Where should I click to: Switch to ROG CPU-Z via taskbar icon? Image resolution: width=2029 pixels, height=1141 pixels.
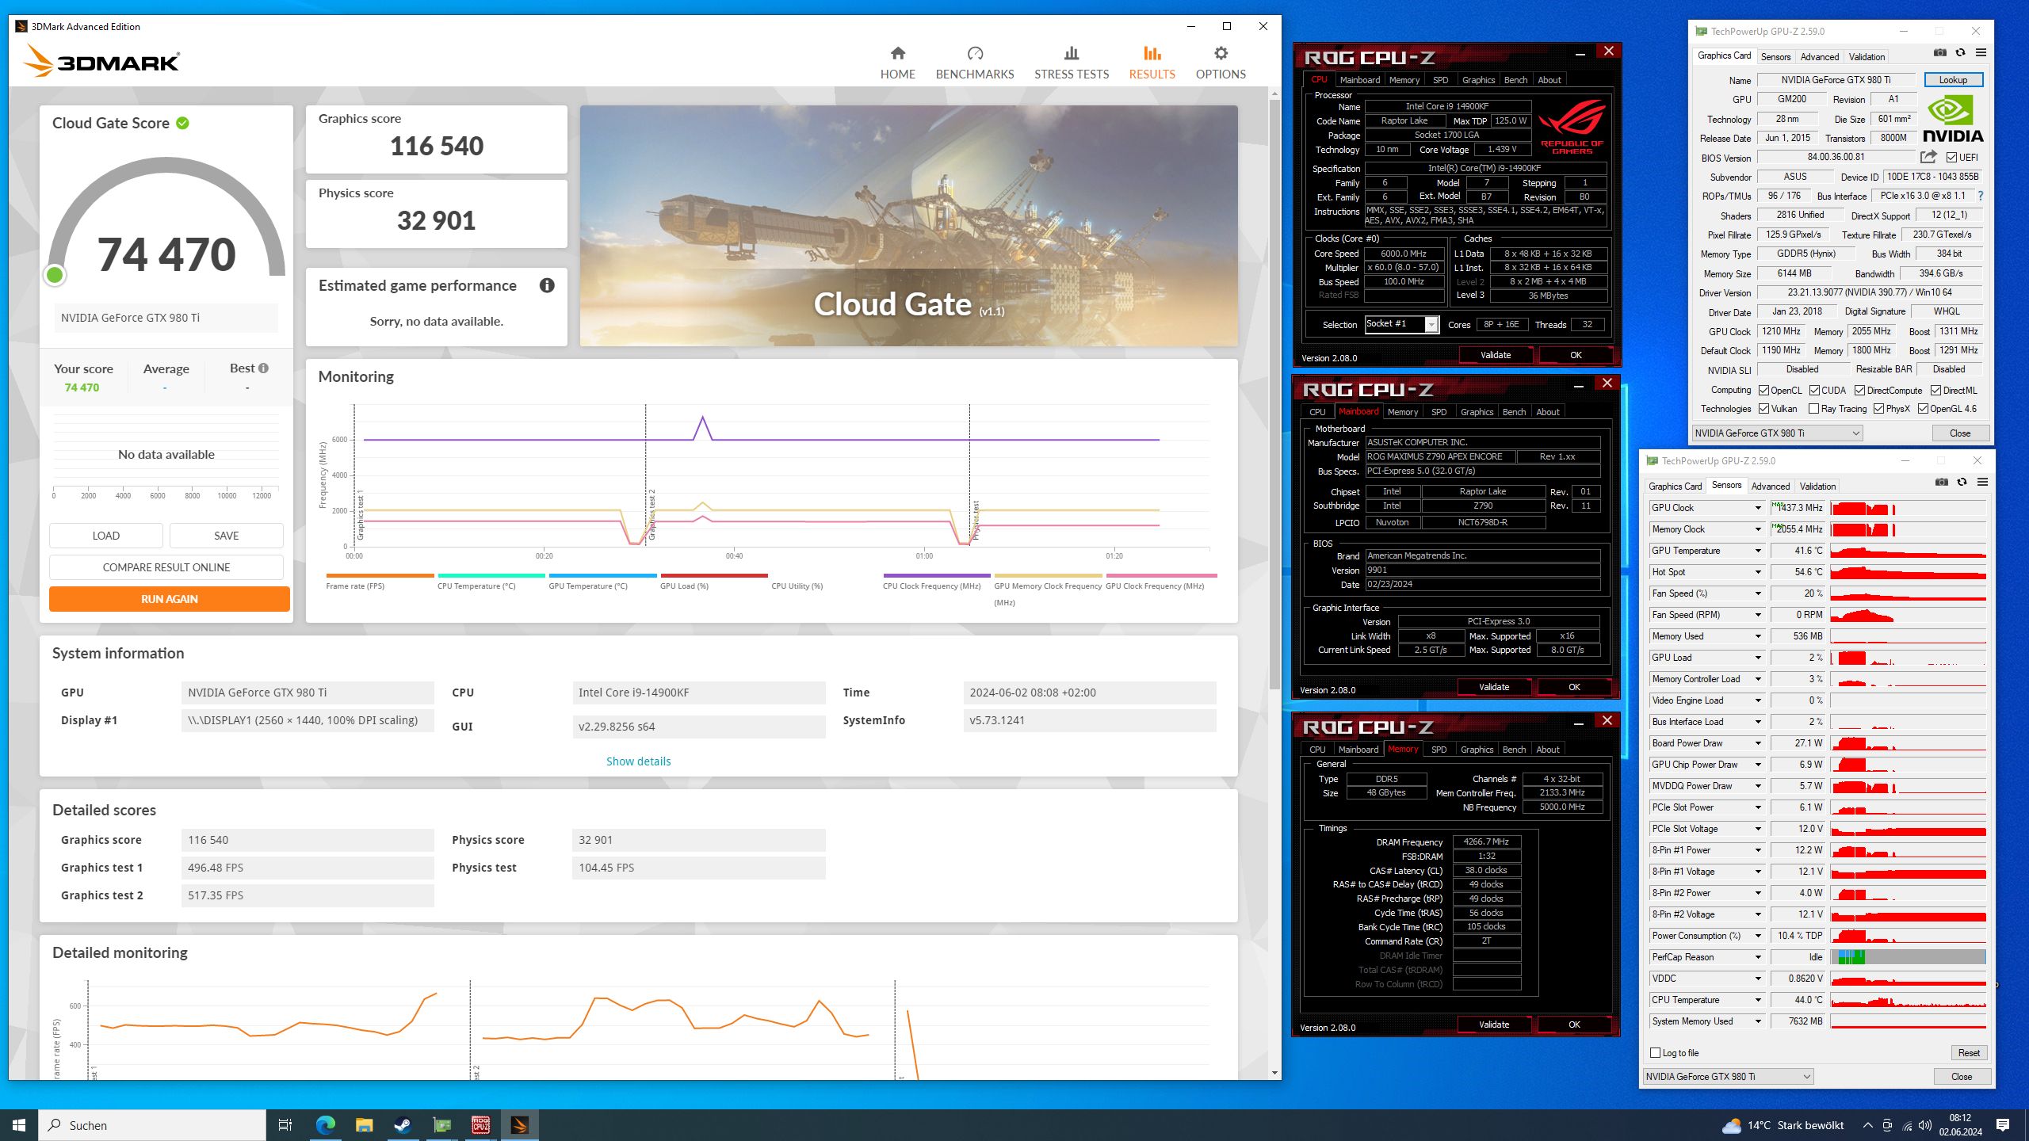(x=480, y=1125)
